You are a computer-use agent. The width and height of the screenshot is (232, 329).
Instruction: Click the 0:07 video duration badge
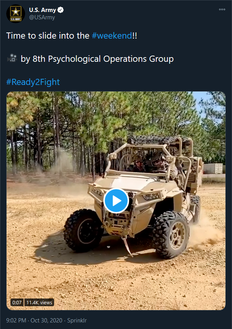[x=17, y=302]
